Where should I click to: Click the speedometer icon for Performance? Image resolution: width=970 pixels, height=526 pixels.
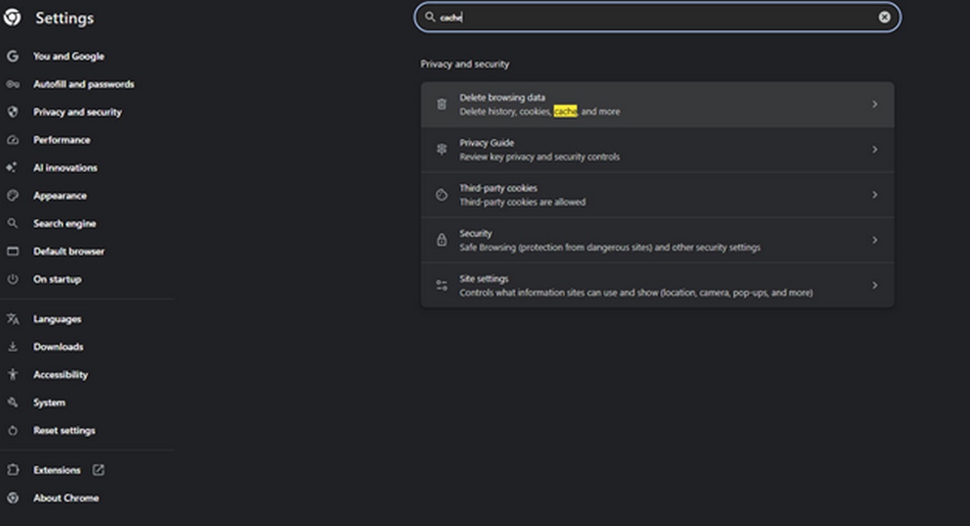12,140
